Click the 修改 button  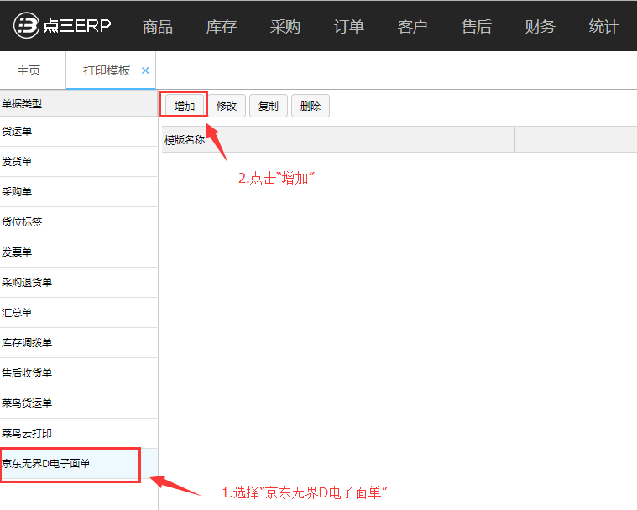point(227,106)
